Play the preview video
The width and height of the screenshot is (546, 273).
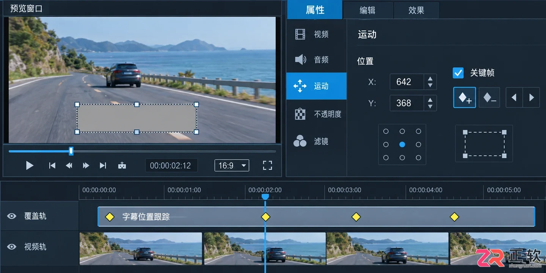tap(30, 165)
